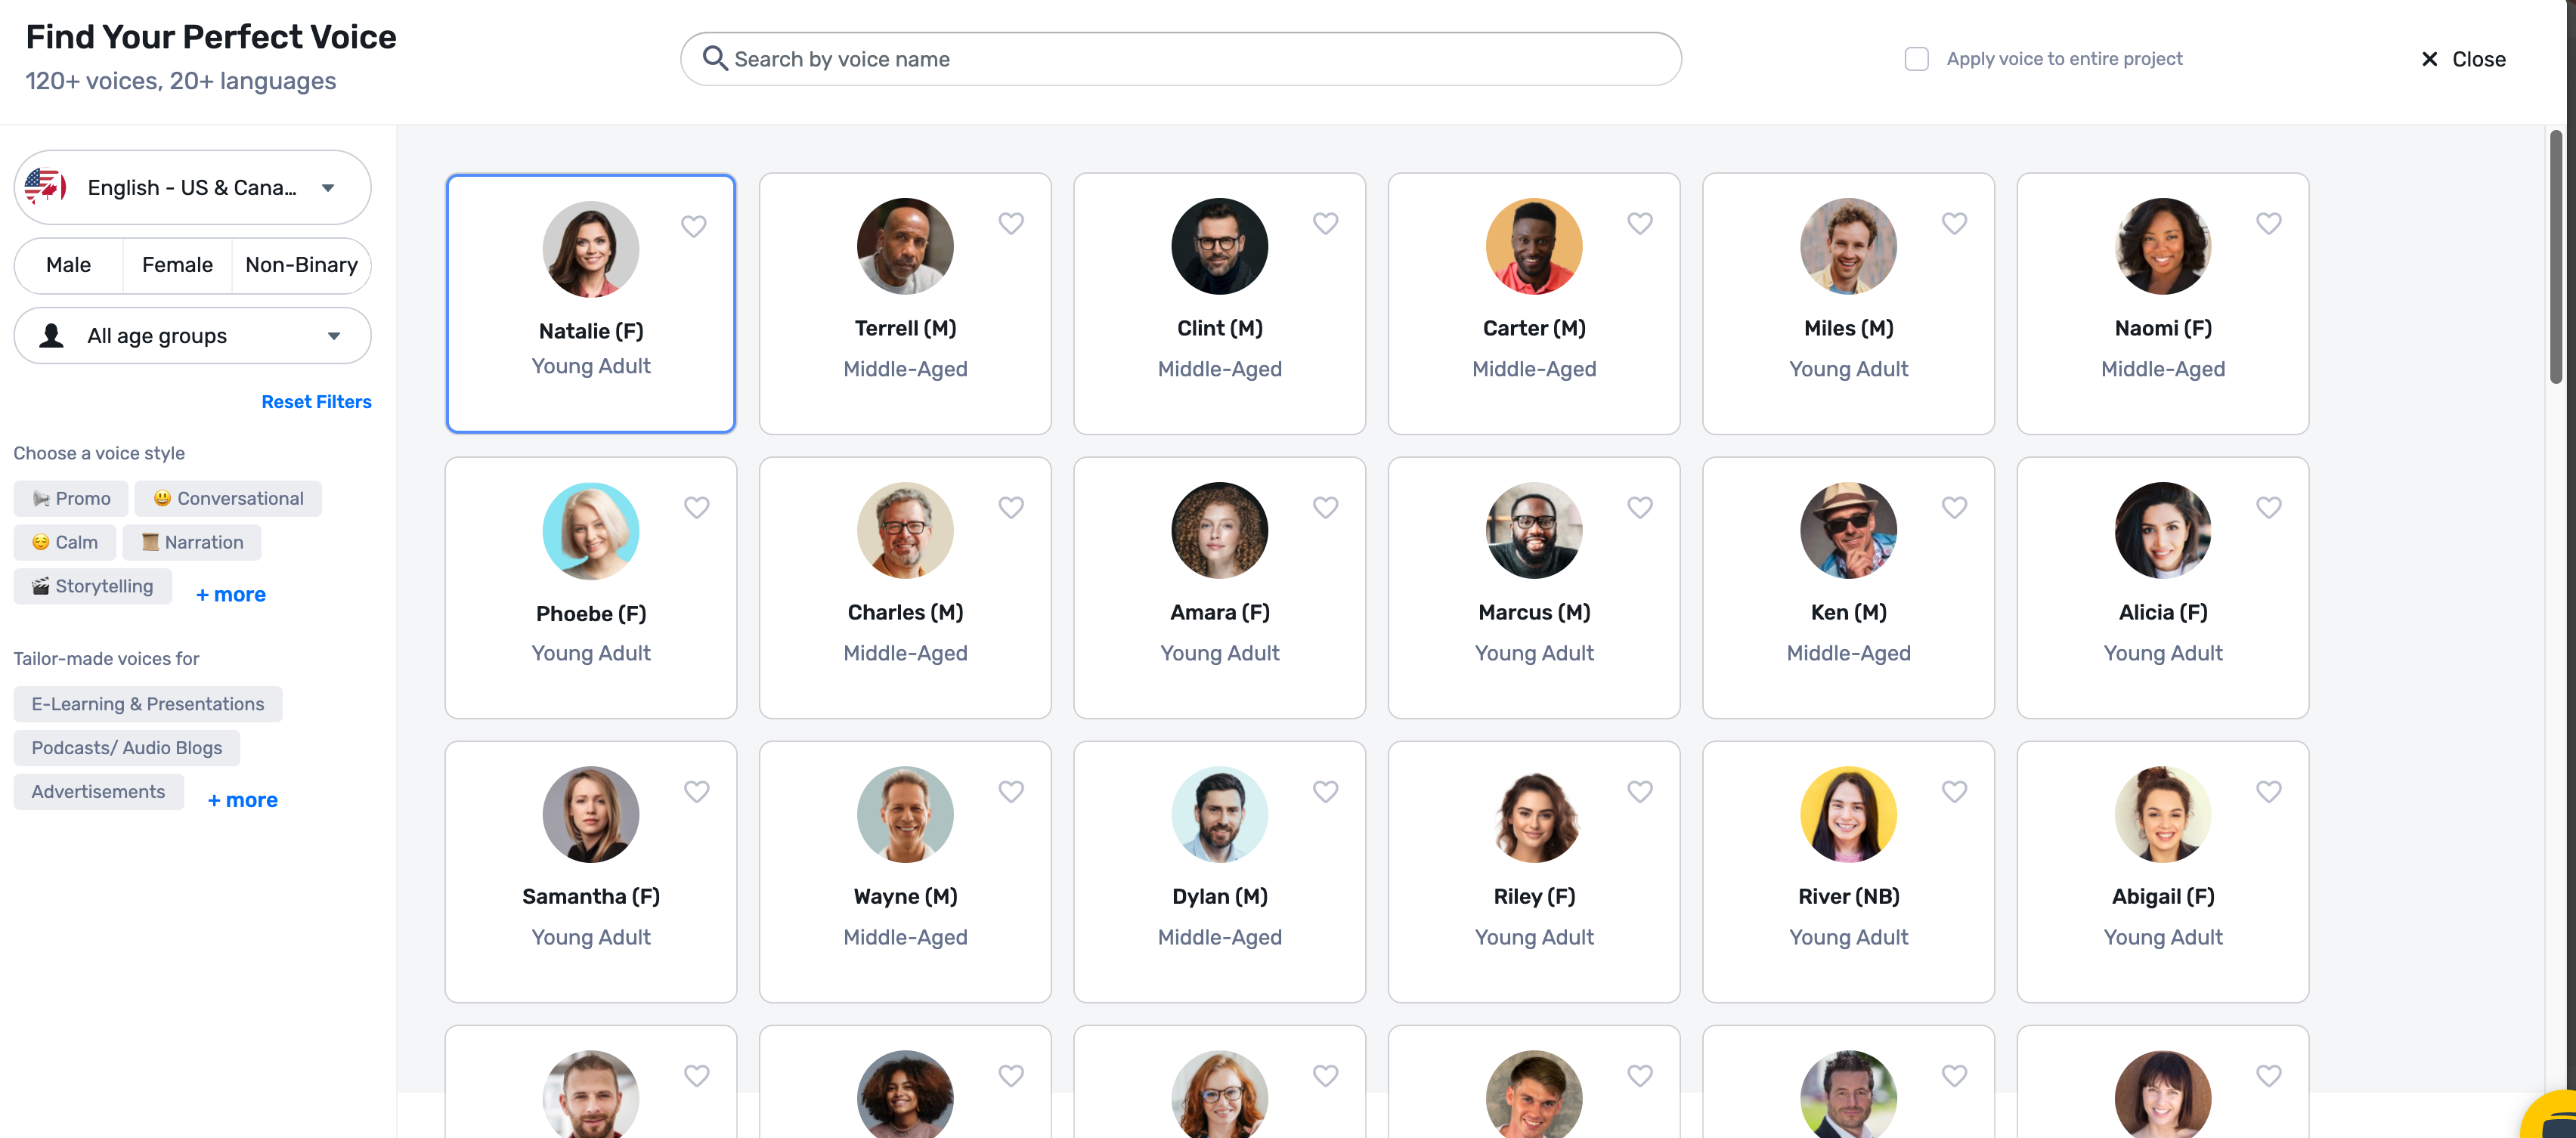Click the heart on Marcus's voice card
Viewport: 2576px width, 1138px height.
[x=1639, y=507]
